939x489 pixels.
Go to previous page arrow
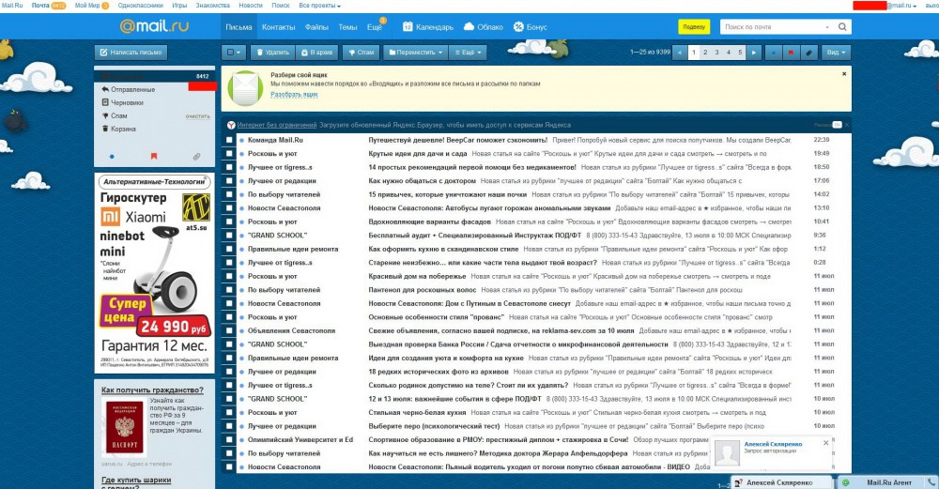click(x=680, y=53)
